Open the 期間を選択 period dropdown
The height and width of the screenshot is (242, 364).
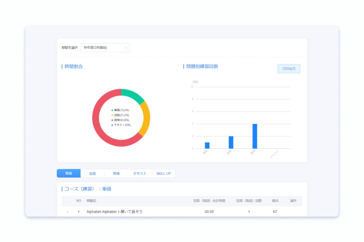pos(105,48)
